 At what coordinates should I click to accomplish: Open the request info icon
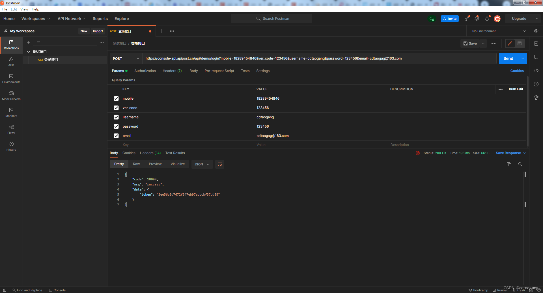[536, 84]
